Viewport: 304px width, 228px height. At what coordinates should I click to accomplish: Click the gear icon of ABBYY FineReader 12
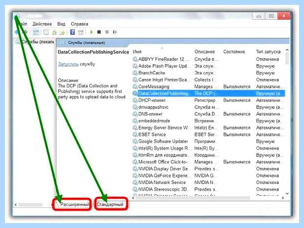135,59
